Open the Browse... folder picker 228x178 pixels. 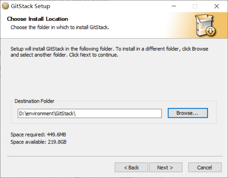(x=188, y=113)
